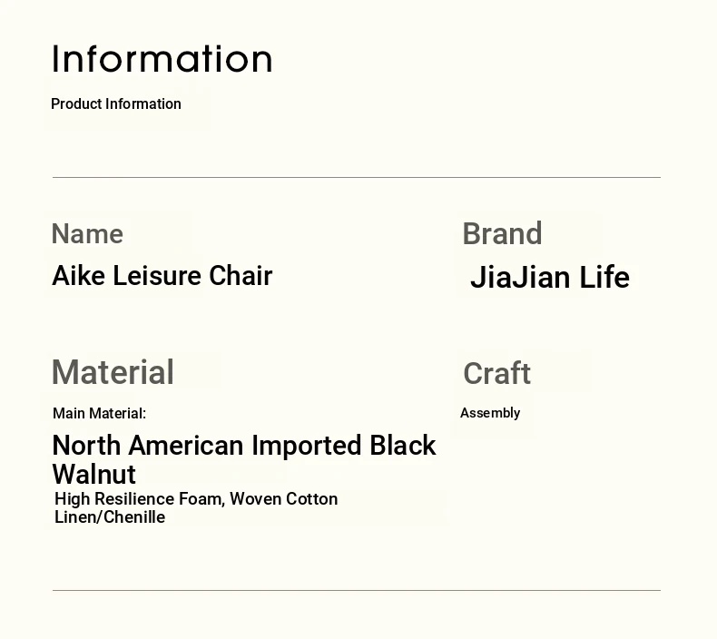Click the Linen/Chenille text
The width and height of the screenshot is (717, 639).
point(110,517)
